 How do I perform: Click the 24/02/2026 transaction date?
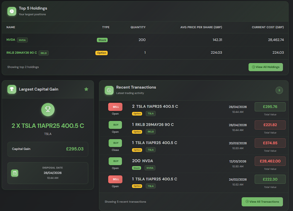click(238, 179)
